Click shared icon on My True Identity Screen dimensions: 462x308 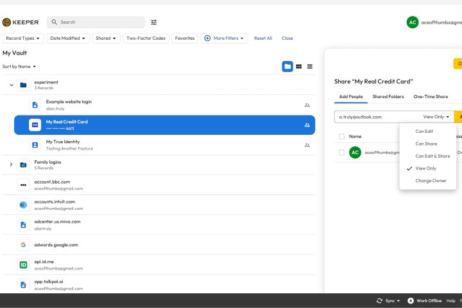[x=307, y=145]
